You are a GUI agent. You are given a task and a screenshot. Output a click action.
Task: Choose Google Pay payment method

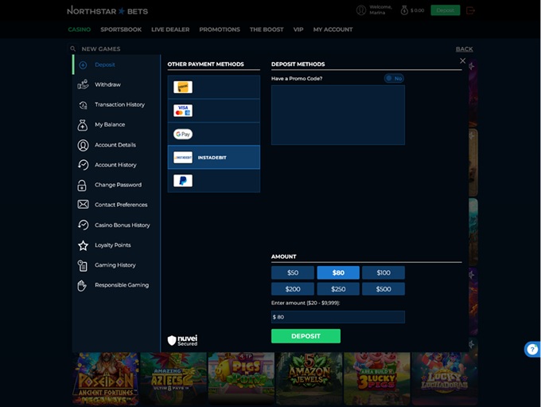click(184, 134)
